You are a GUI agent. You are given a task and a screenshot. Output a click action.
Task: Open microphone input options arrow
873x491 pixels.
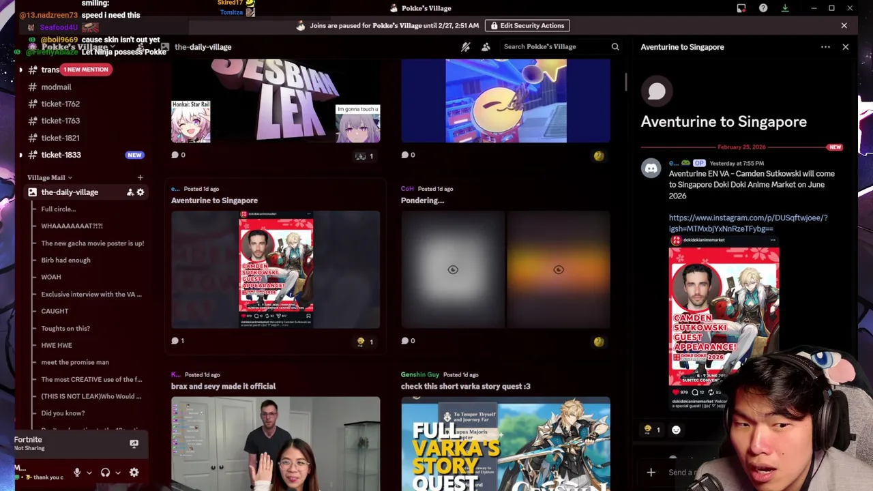coord(89,473)
